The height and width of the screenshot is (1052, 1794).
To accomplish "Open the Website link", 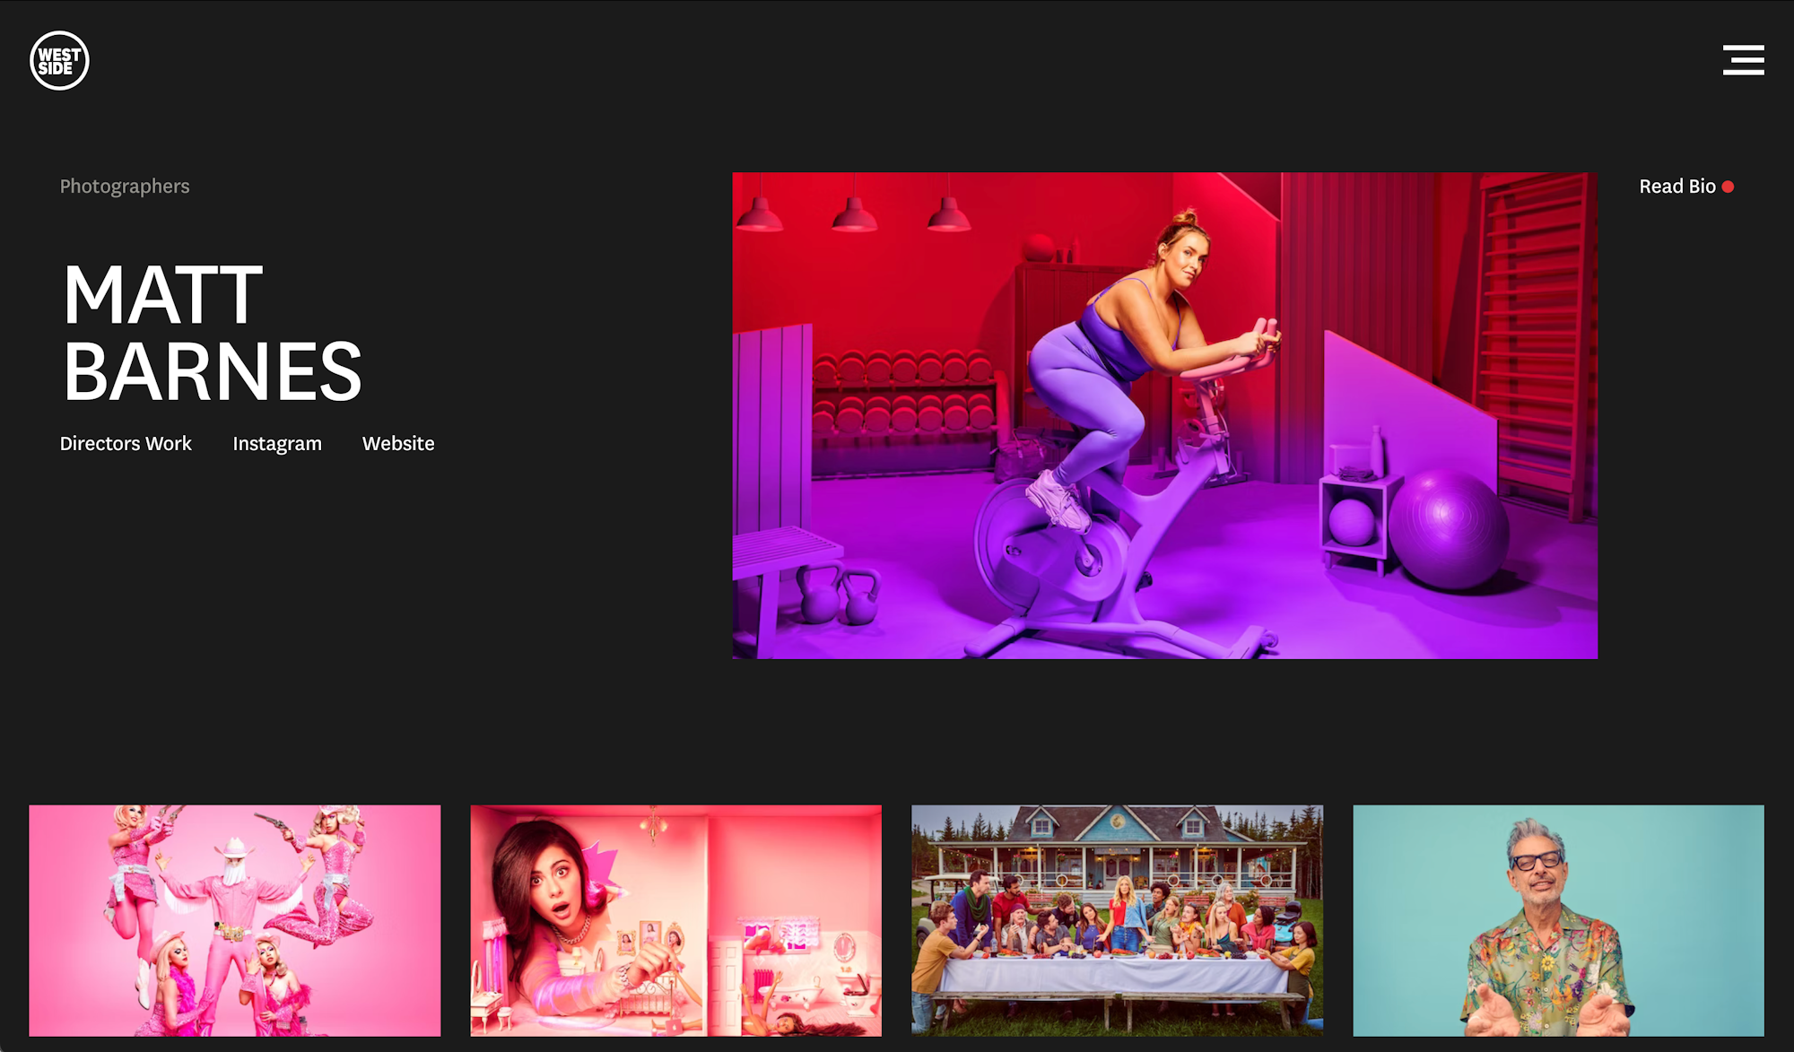I will click(x=398, y=444).
